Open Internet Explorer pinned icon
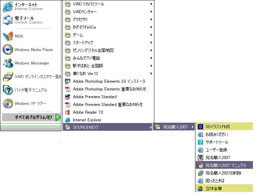Image resolution: width=259 pixels, height=196 pixels. (8, 7)
